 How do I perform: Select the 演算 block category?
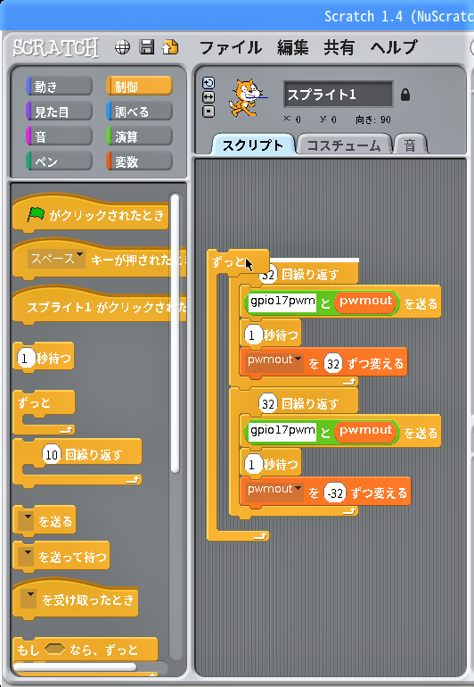139,137
